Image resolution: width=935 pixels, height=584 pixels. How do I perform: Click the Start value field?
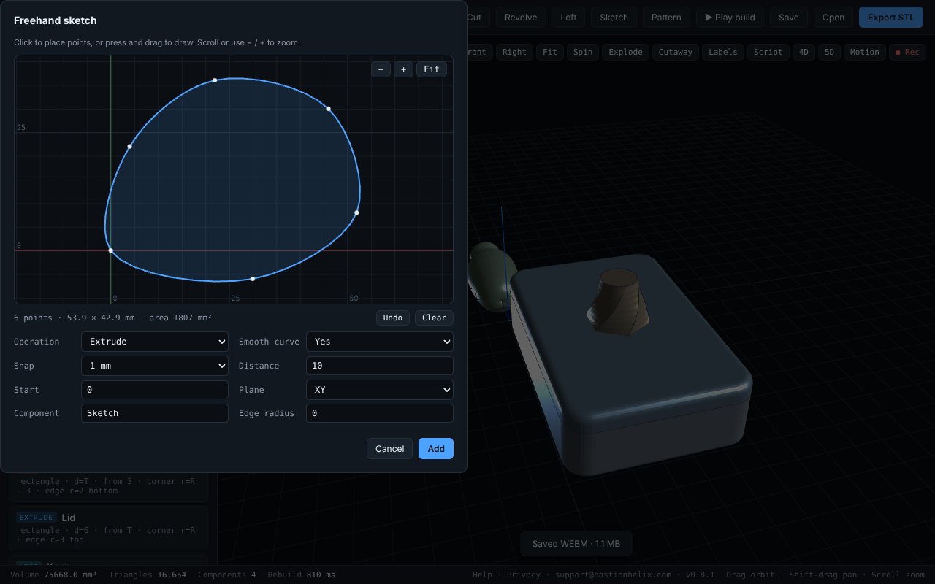click(x=155, y=390)
